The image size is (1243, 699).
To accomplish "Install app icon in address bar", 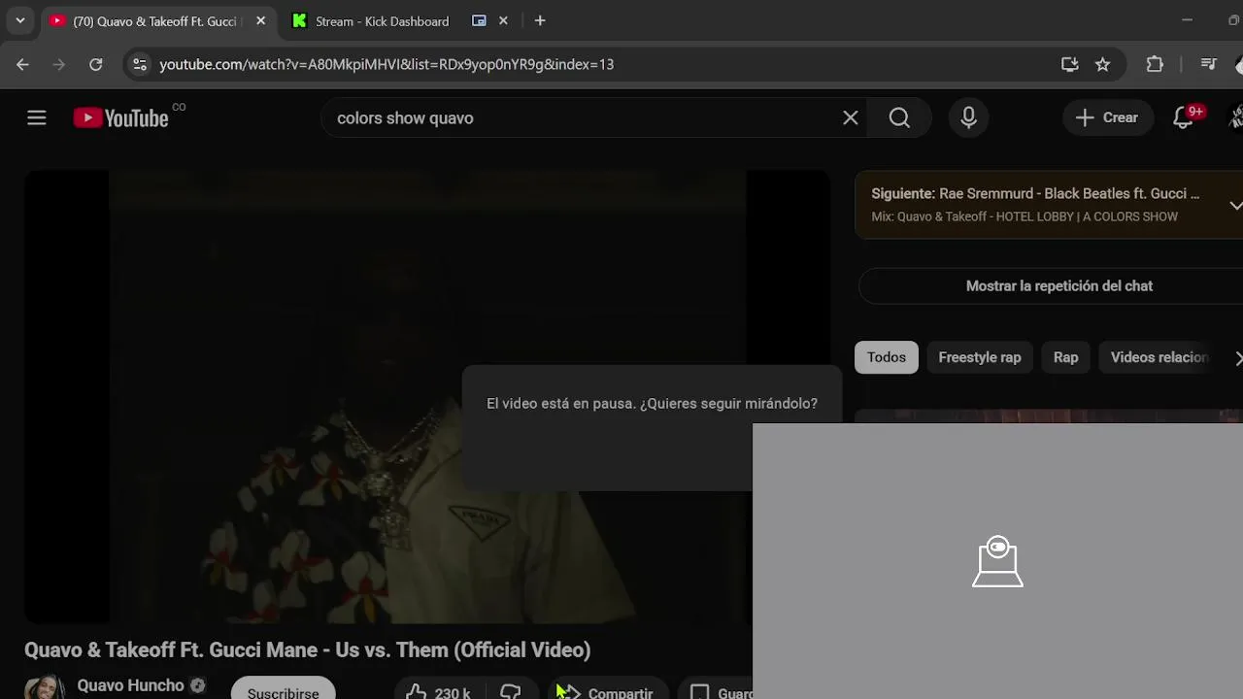I will coord(1069,64).
